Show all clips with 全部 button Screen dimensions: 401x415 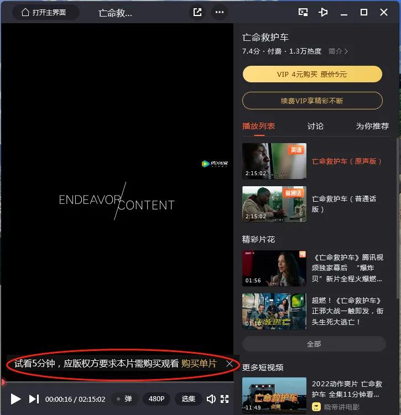(314, 344)
